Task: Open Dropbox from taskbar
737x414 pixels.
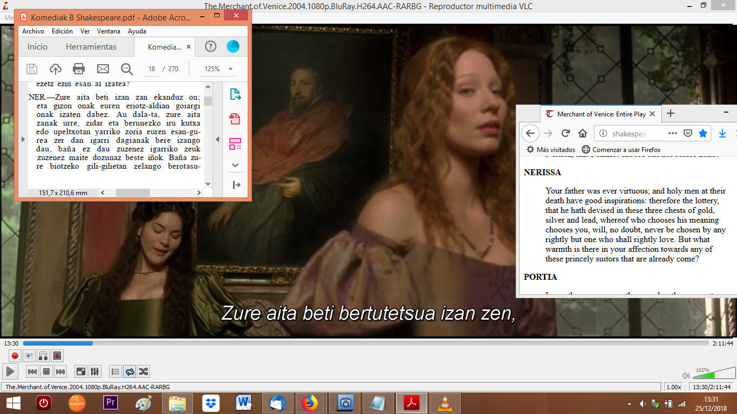Action: coord(211,403)
